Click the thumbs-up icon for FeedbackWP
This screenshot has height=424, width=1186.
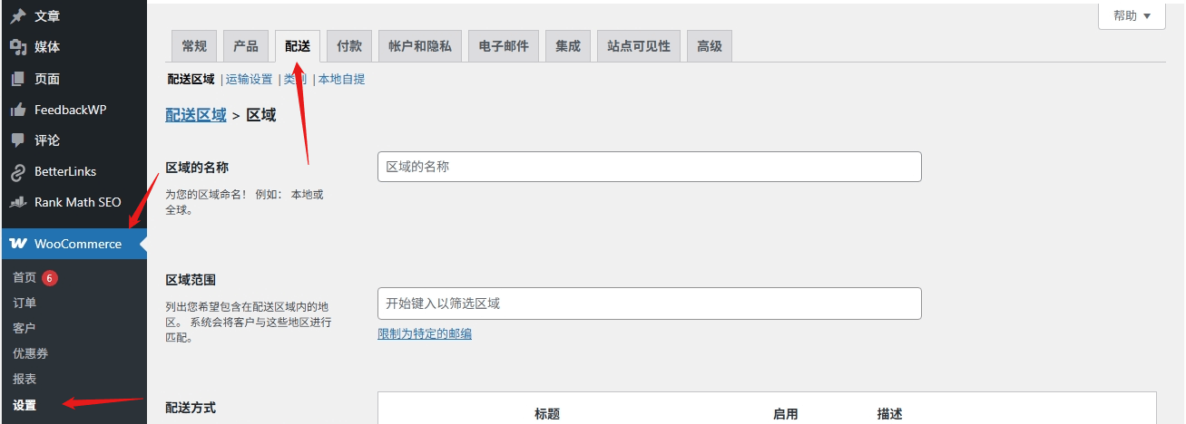coord(17,110)
